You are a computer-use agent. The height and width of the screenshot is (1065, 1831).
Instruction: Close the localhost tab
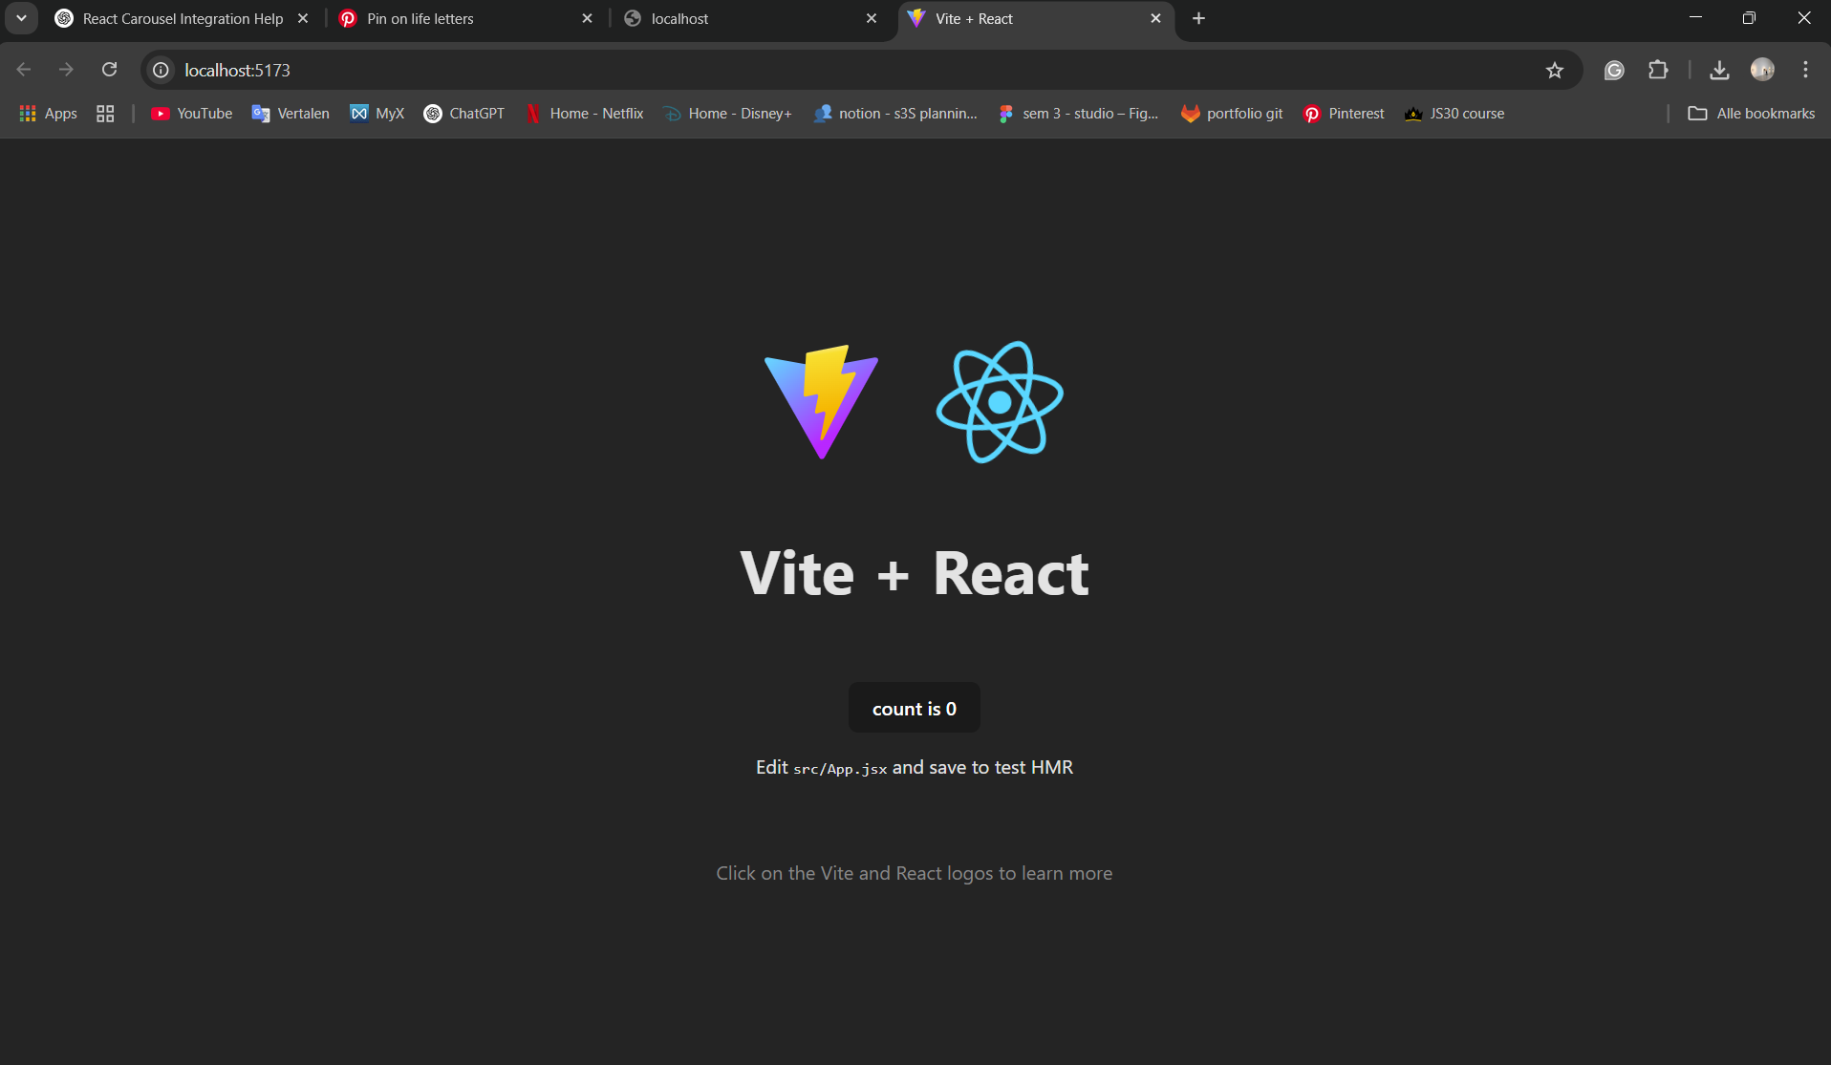(872, 18)
